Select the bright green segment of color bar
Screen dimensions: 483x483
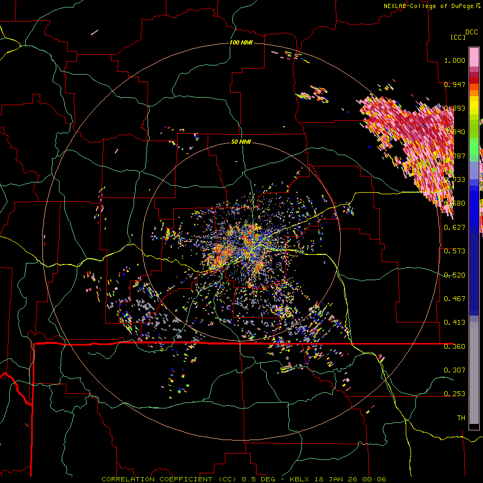(474, 146)
